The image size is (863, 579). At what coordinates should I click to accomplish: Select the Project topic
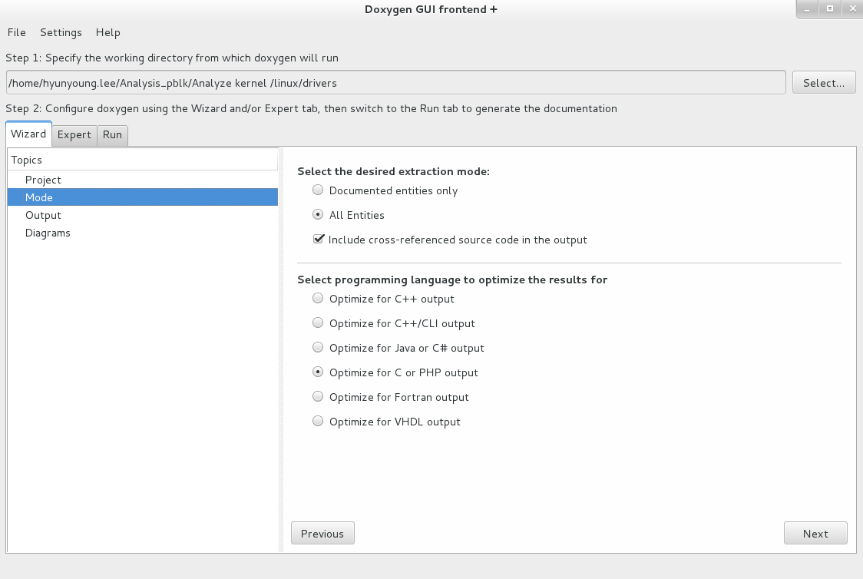[x=143, y=180]
